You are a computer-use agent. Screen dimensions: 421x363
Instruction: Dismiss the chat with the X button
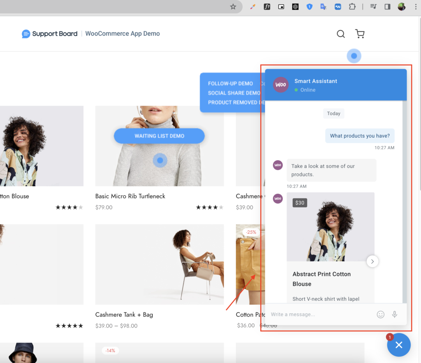click(x=398, y=344)
